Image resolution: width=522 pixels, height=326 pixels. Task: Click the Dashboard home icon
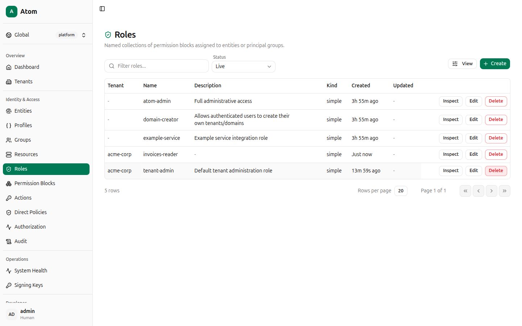pyautogui.click(x=9, y=67)
